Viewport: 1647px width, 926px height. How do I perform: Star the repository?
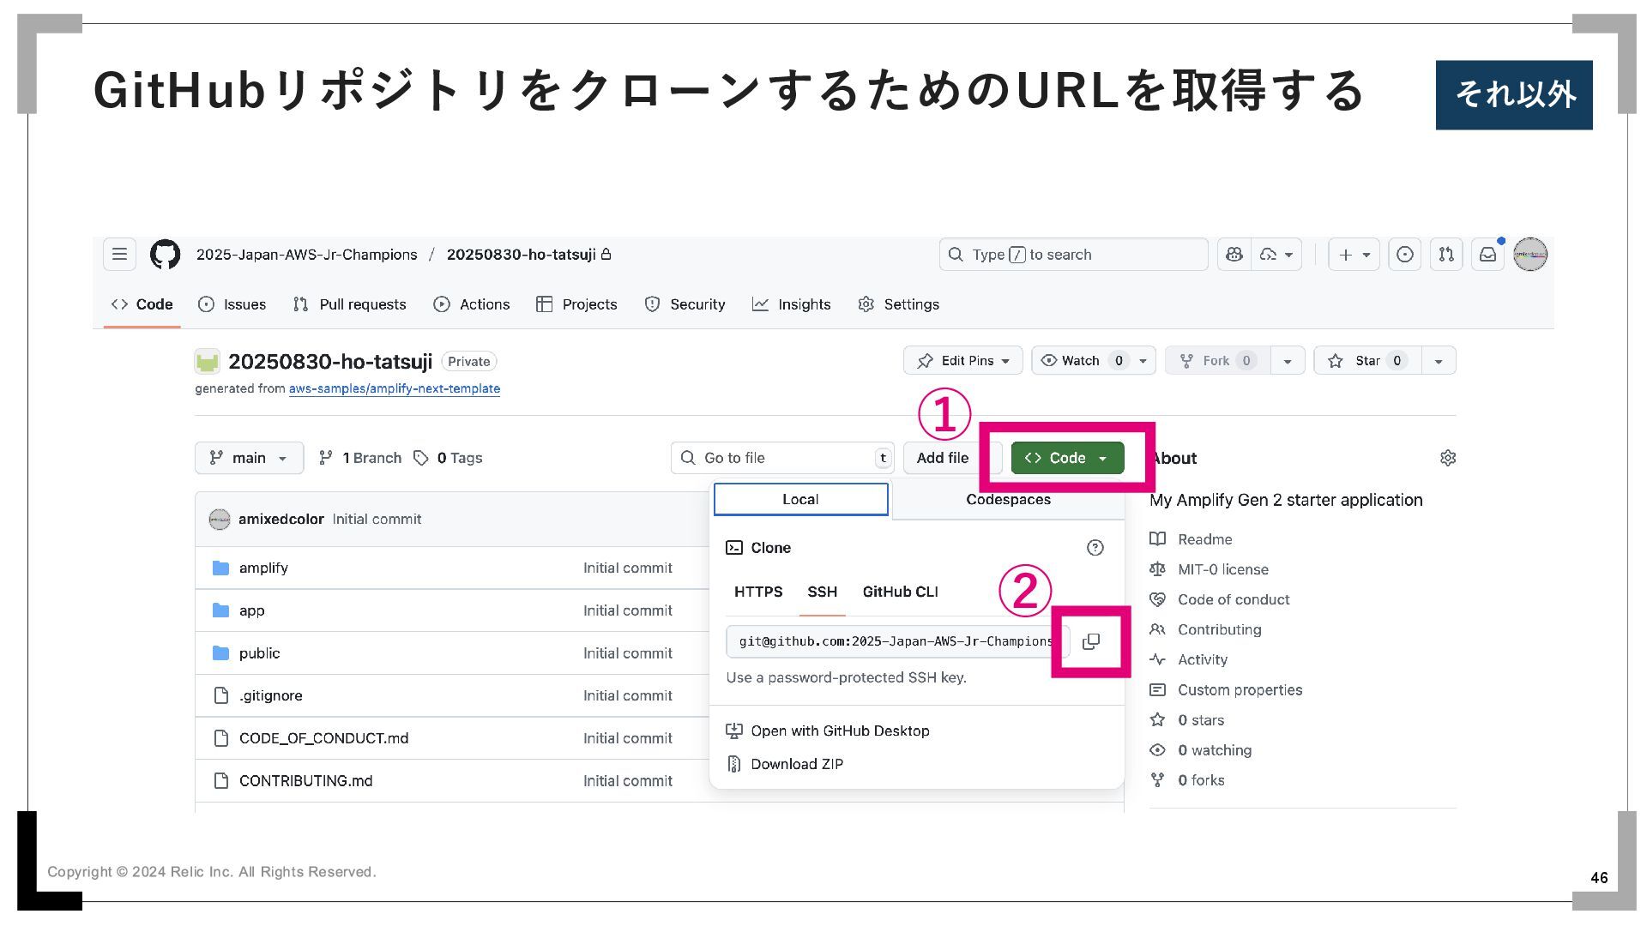click(x=1368, y=361)
